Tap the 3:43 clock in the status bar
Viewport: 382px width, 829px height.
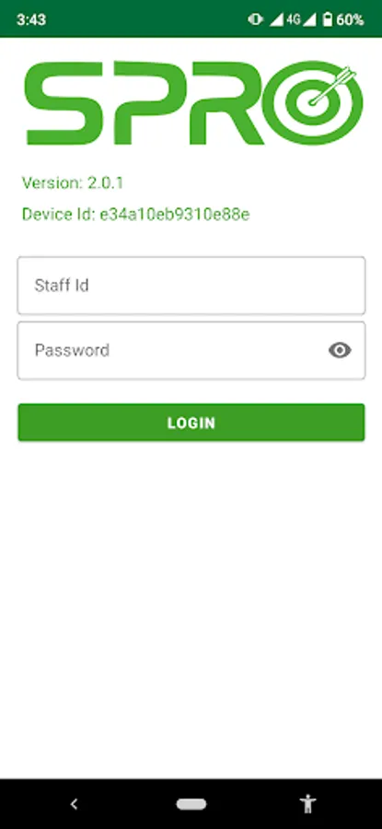point(31,20)
